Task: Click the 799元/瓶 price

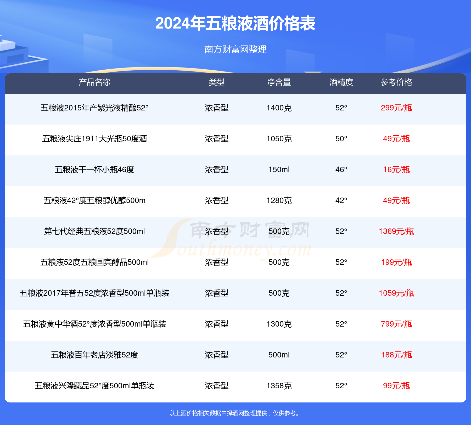Action: point(396,324)
